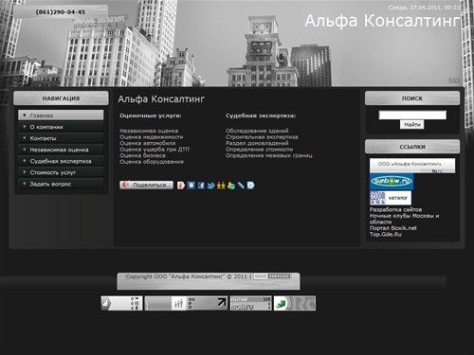
Task: Open the Ночные клубы Москвы и области link
Action: pyautogui.click(x=405, y=219)
